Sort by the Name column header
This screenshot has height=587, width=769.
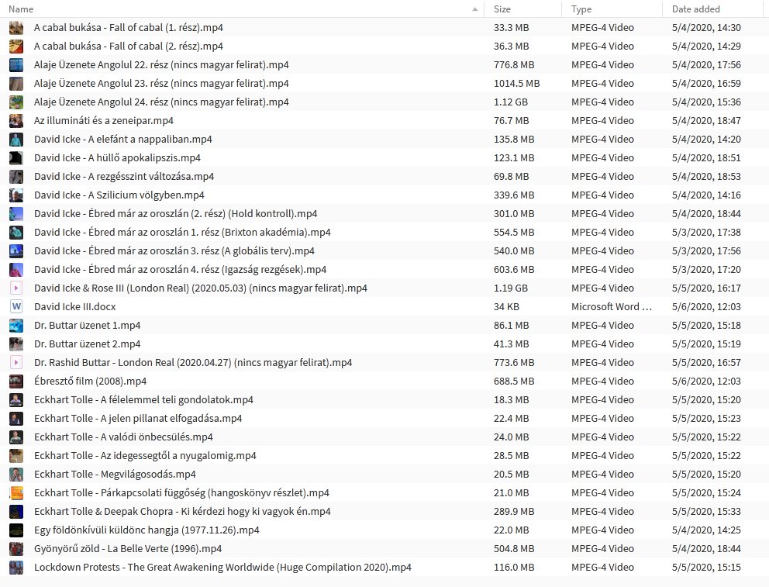point(21,9)
